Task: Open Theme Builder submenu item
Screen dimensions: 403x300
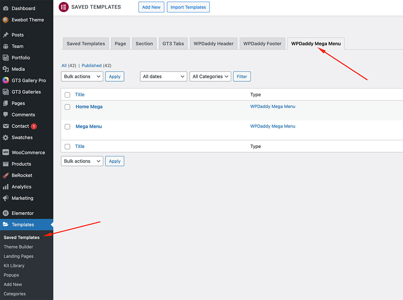Action: point(18,247)
